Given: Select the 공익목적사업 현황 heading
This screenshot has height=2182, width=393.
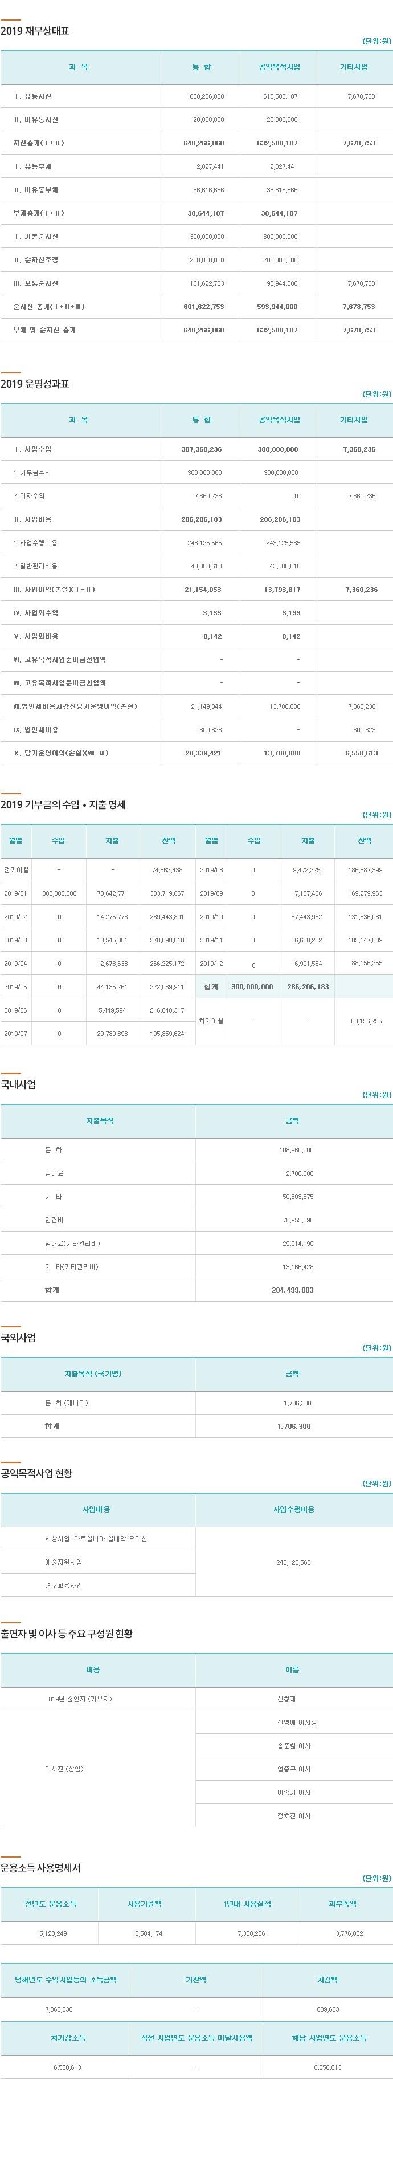Looking at the screenshot, I should (x=37, y=1473).
